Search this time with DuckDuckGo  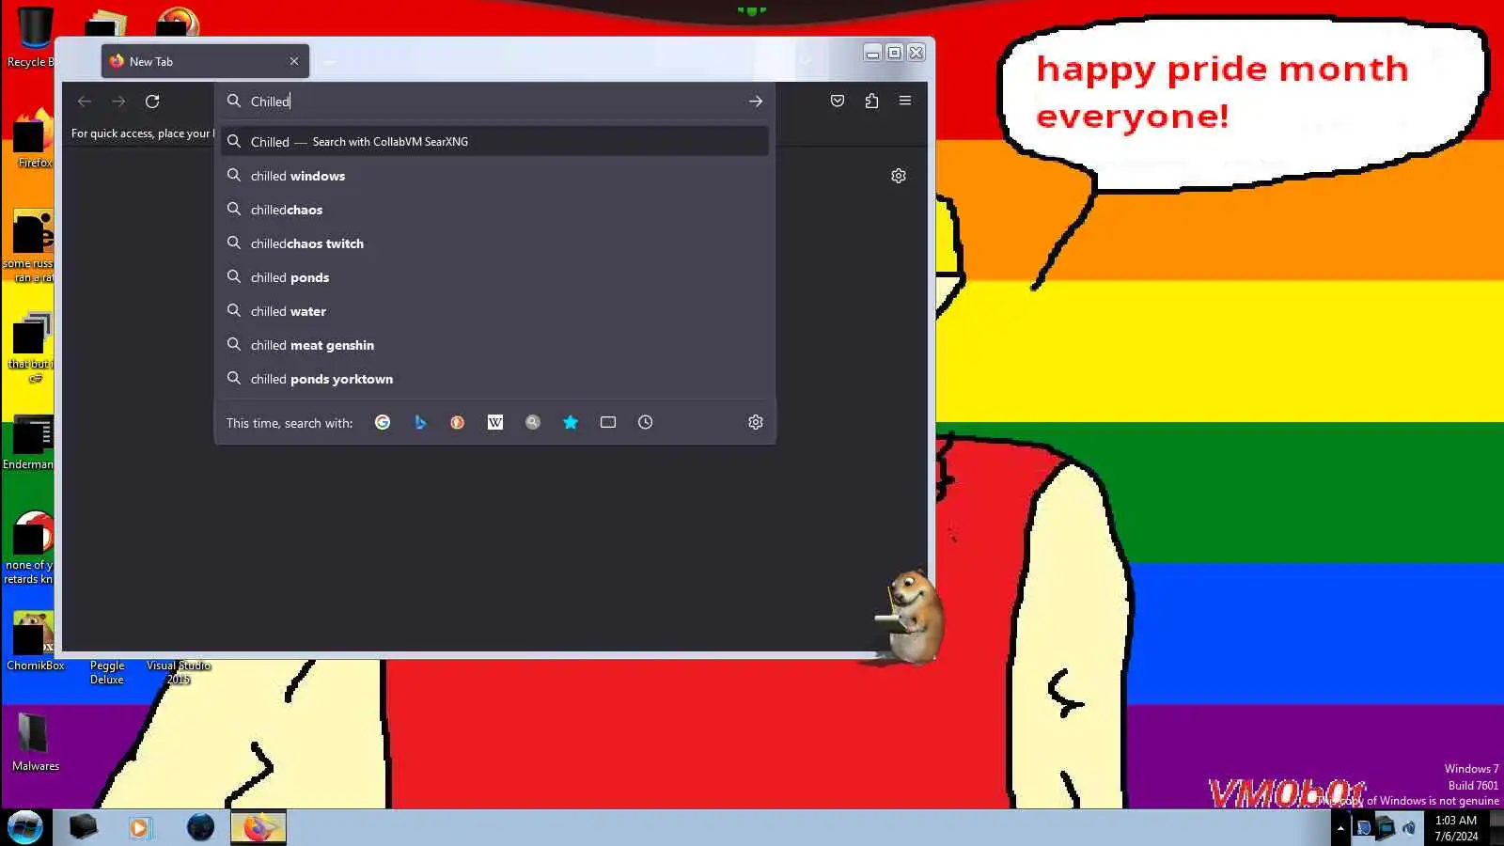click(458, 423)
